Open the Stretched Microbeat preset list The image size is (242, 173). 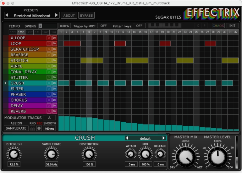click(31, 15)
